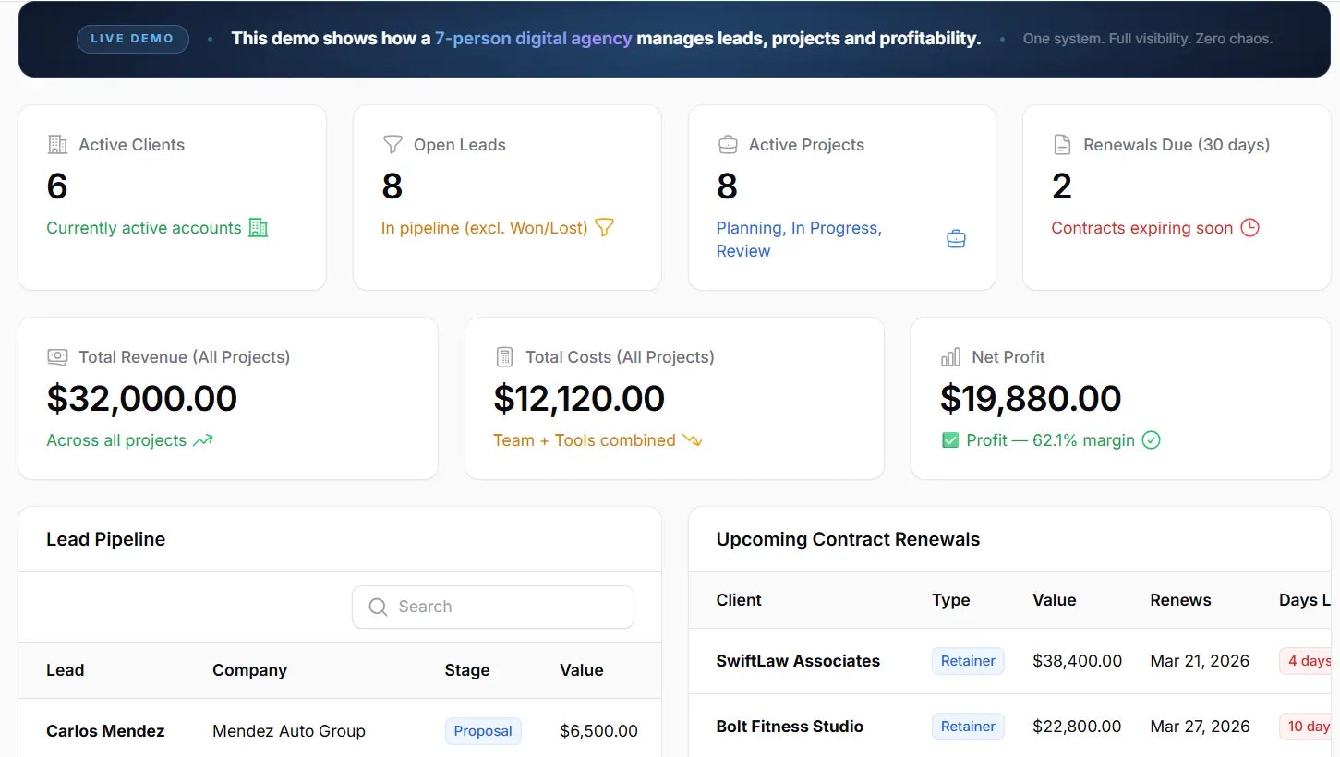Select the Bolt Fitness Studio row
The width and height of the screenshot is (1340, 757).
tap(790, 727)
